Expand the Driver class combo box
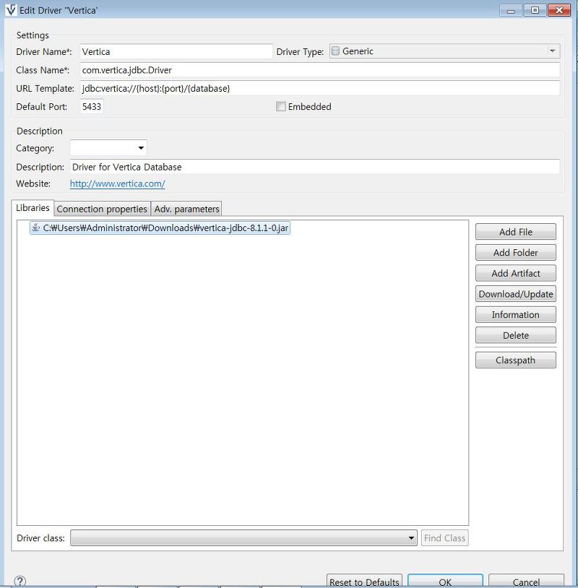The height and width of the screenshot is (588, 578). 243,537
